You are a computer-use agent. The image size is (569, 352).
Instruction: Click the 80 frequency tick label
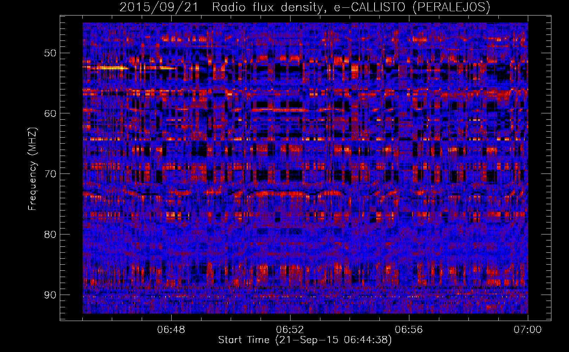tap(50, 234)
